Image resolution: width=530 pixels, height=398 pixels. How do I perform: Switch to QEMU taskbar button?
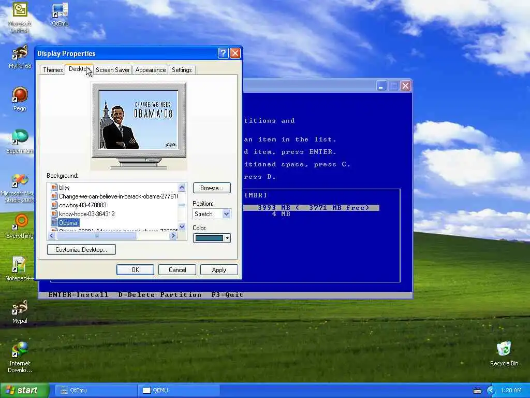(179, 390)
